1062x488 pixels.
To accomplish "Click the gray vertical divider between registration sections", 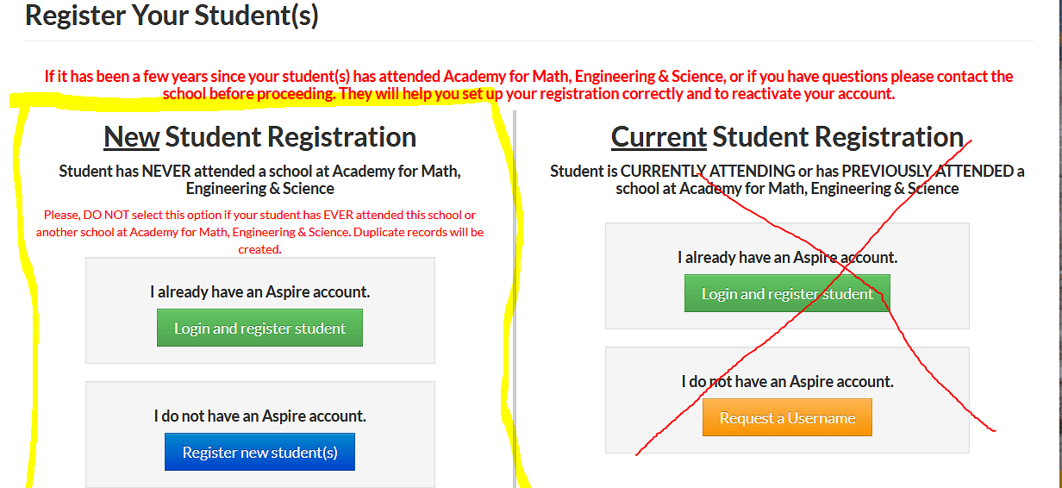I will (515, 298).
